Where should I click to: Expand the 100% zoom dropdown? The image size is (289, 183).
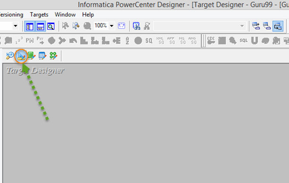point(112,26)
